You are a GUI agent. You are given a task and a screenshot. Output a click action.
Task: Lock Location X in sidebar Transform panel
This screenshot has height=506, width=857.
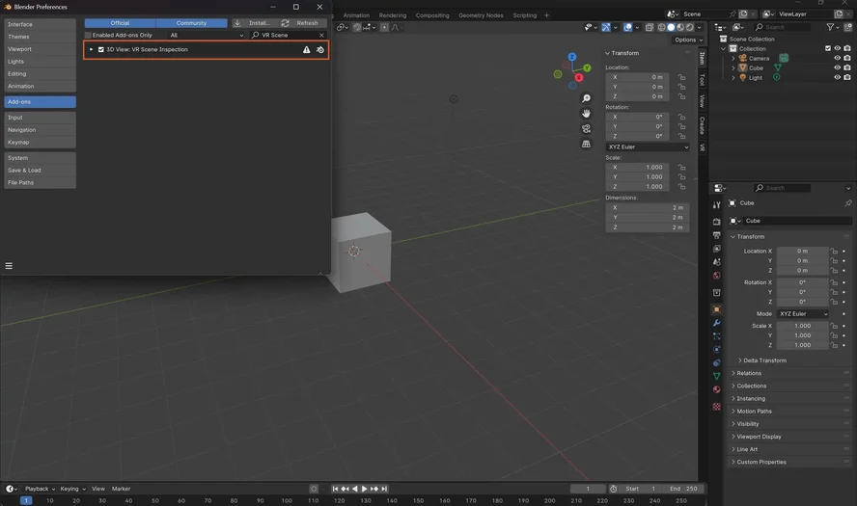[681, 77]
